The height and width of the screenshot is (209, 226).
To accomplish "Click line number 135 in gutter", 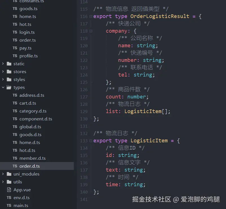I will pyautogui.click(x=84, y=156).
